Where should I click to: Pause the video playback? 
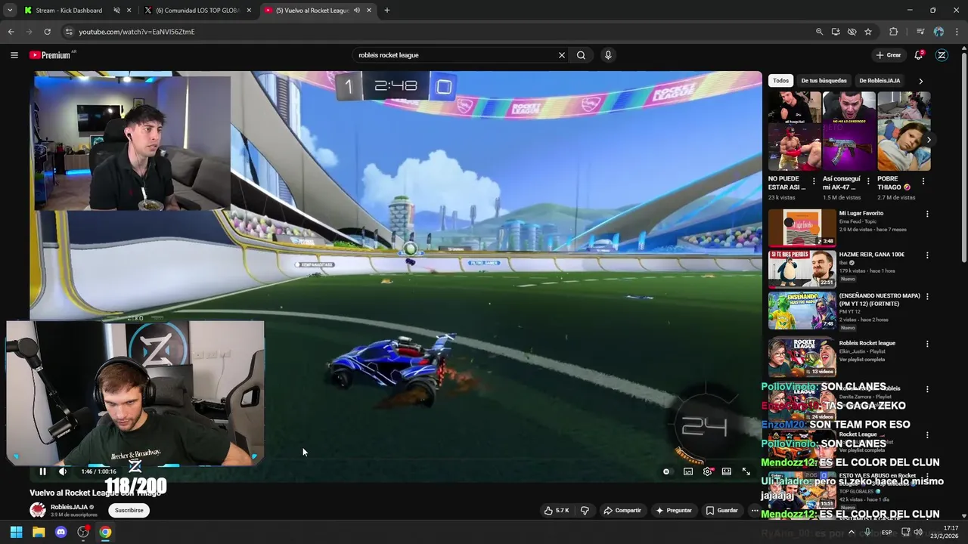(x=42, y=471)
